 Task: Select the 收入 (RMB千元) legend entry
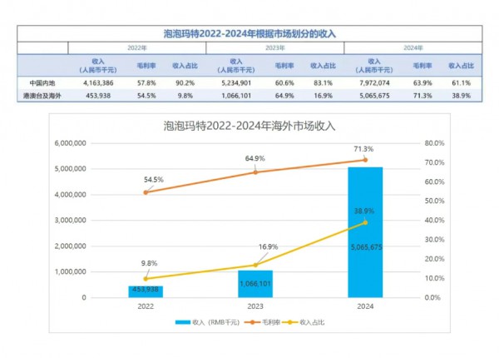point(207,322)
